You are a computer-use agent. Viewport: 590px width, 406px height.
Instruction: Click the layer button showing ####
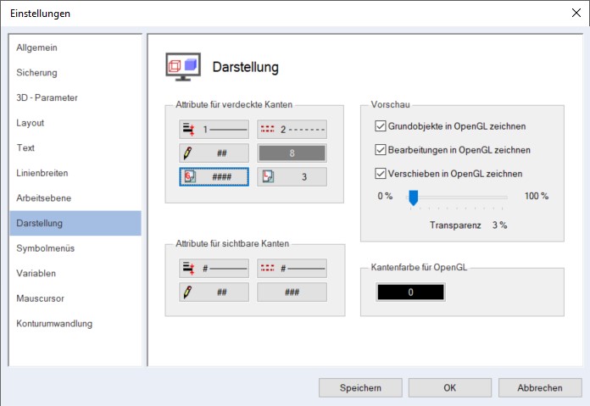tap(214, 177)
